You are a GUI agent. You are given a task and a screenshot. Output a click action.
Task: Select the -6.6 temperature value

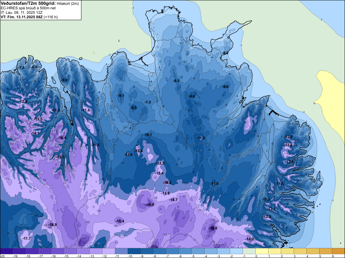point(34,67)
